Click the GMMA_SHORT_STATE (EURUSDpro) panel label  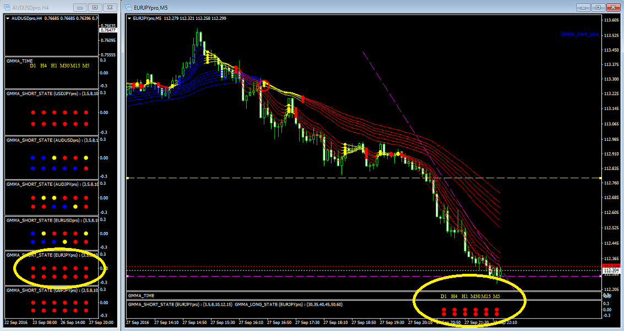point(52,220)
